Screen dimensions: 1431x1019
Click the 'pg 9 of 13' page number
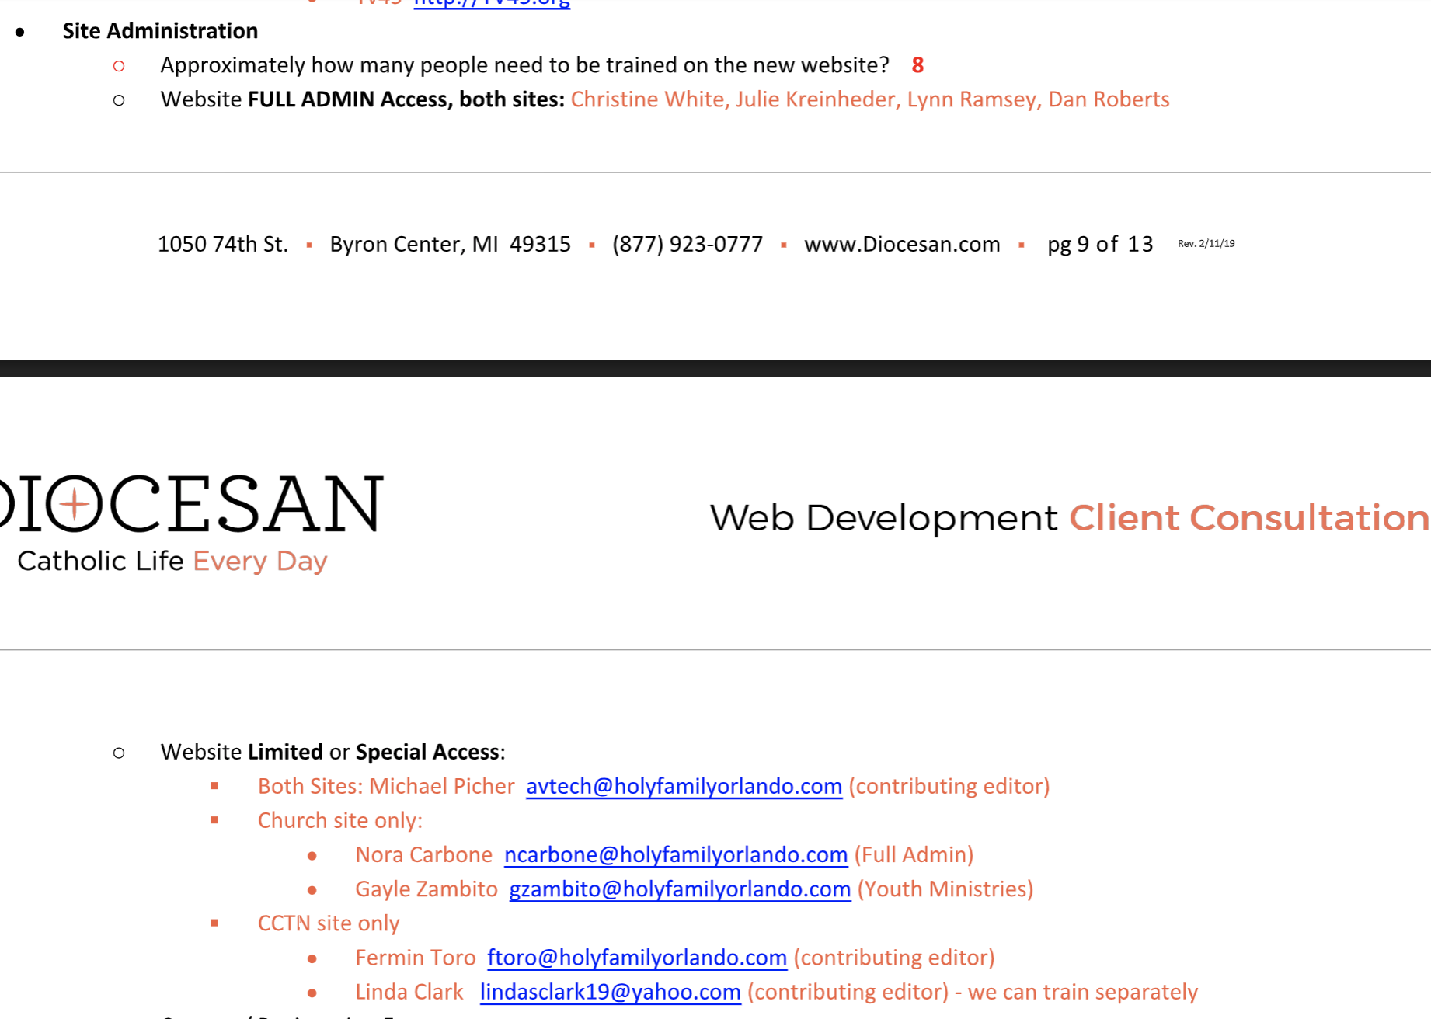1099,244
